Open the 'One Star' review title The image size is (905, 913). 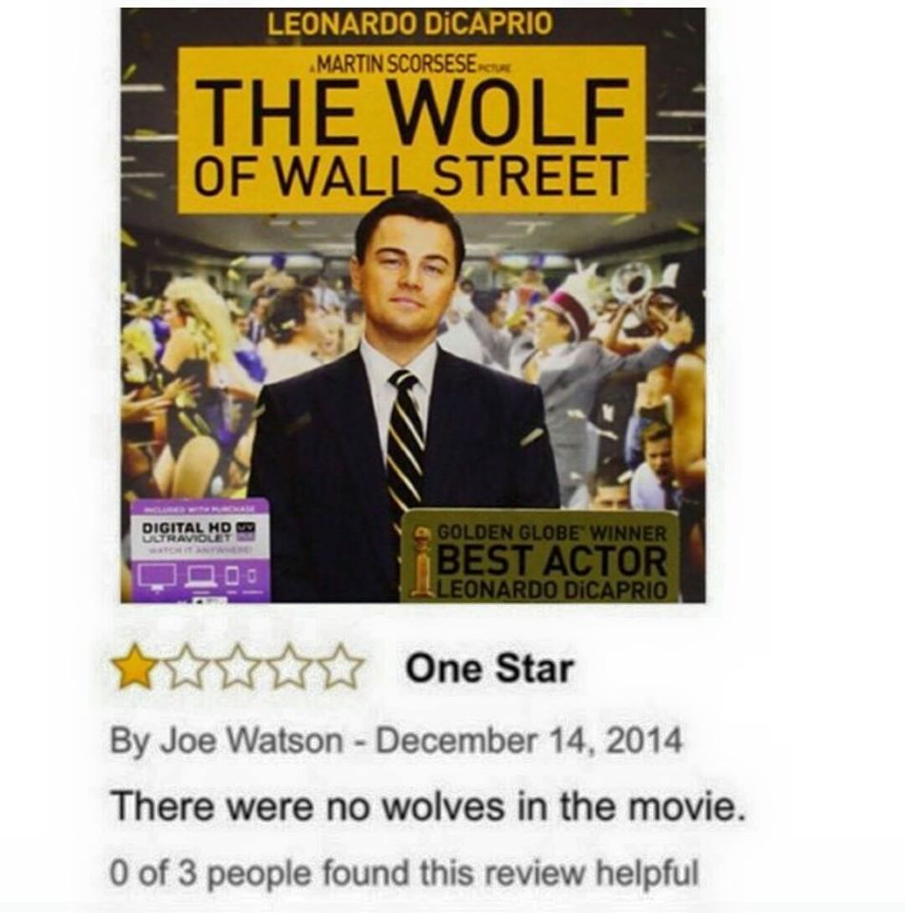point(489,668)
